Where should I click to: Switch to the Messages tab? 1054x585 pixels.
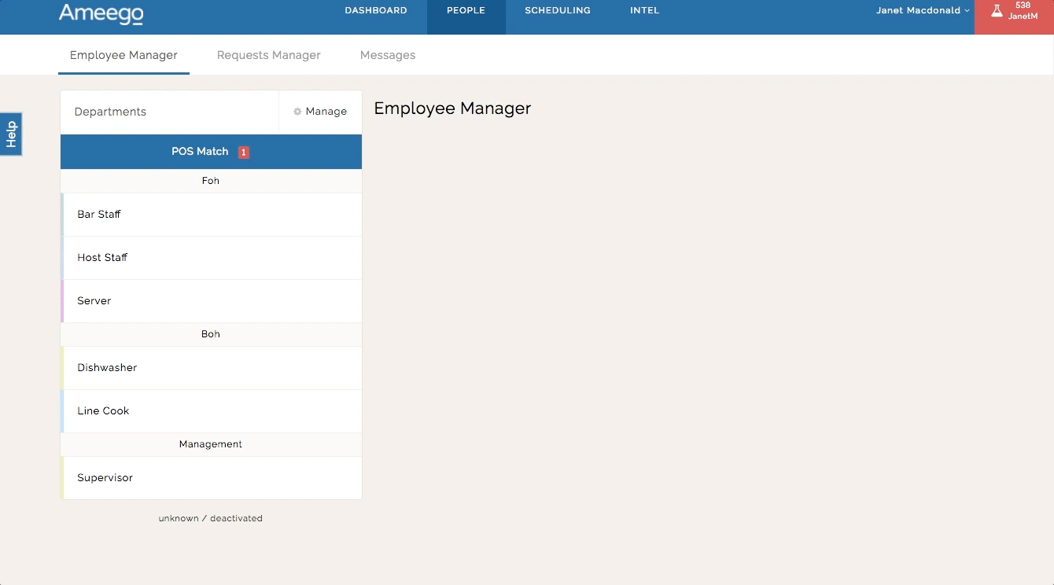(x=388, y=55)
